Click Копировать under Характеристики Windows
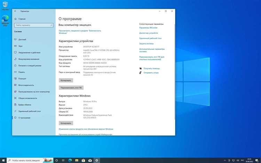 point(66,123)
